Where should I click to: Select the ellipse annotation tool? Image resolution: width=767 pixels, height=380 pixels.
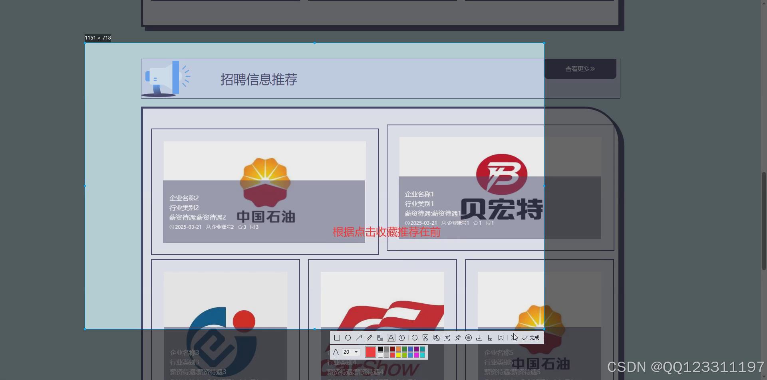tap(348, 338)
